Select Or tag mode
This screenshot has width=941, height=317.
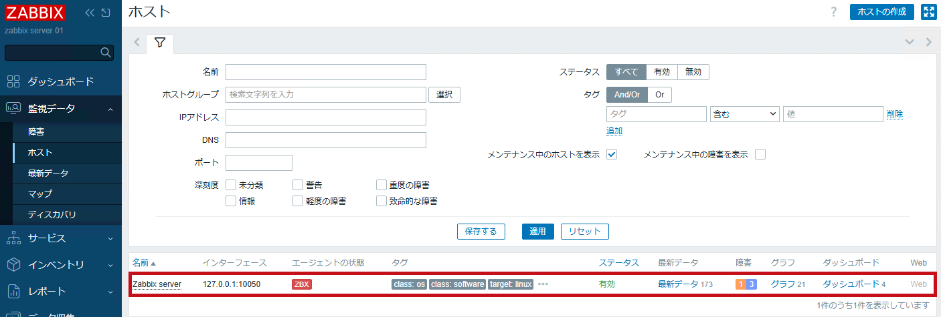660,95
